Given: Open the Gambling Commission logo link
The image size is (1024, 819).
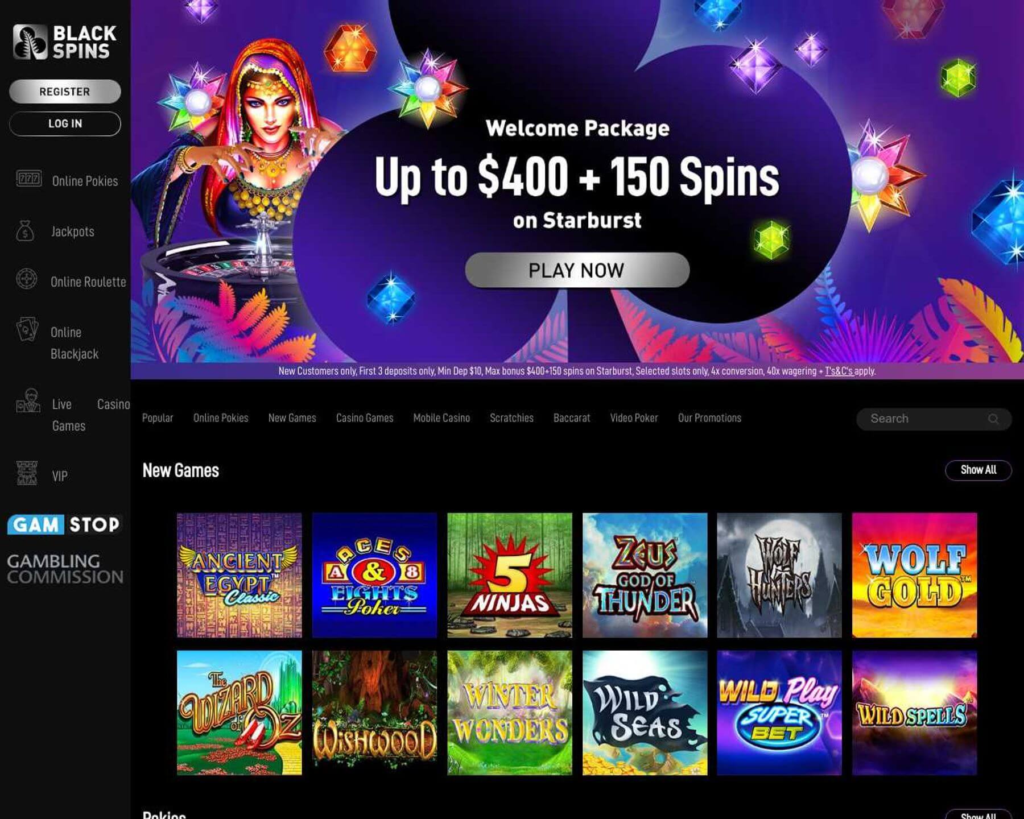Looking at the screenshot, I should click(x=65, y=569).
